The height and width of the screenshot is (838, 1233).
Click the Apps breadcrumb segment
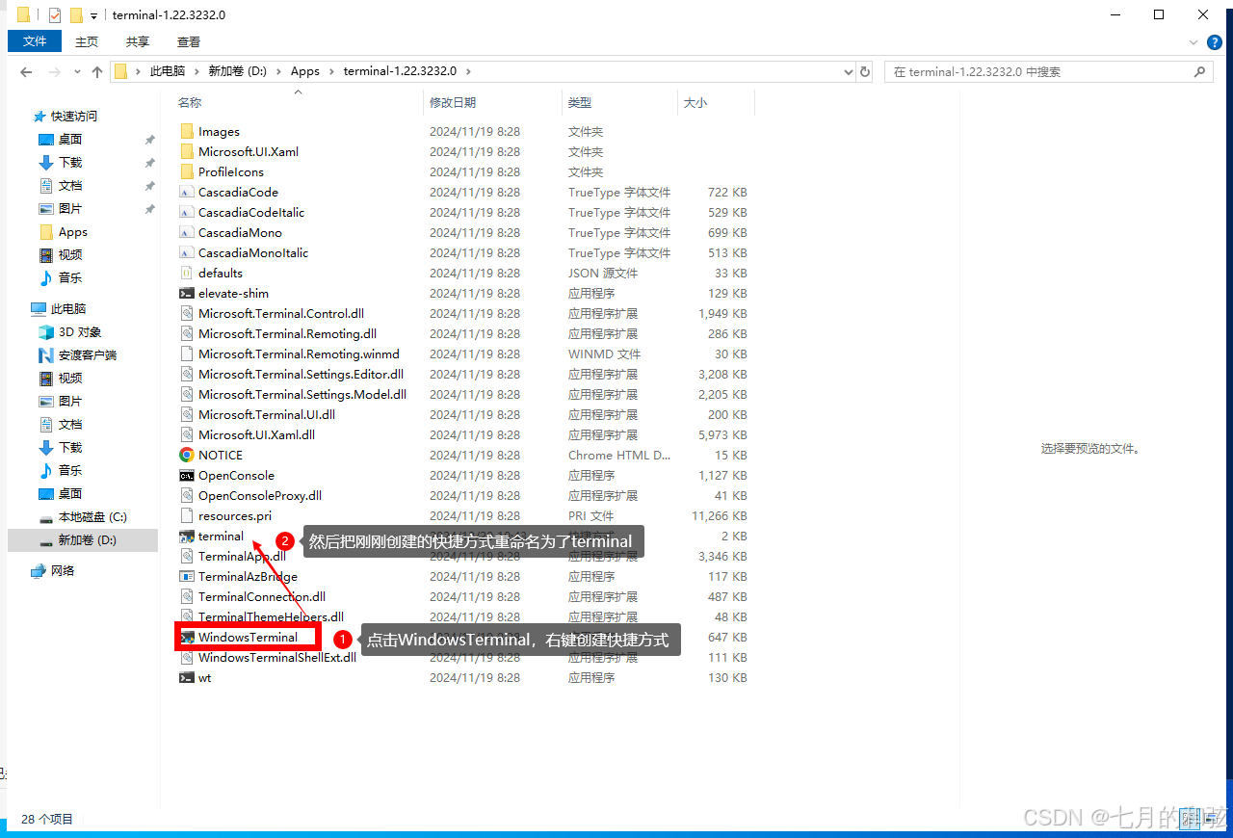pos(305,72)
